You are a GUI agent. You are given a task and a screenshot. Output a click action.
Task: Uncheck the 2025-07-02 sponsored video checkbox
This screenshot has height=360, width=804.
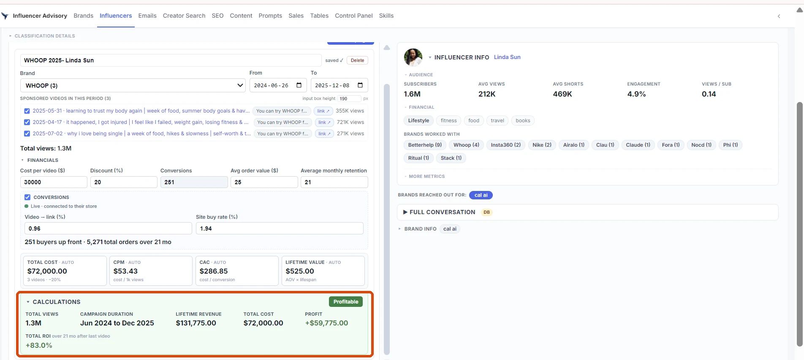[x=27, y=134]
